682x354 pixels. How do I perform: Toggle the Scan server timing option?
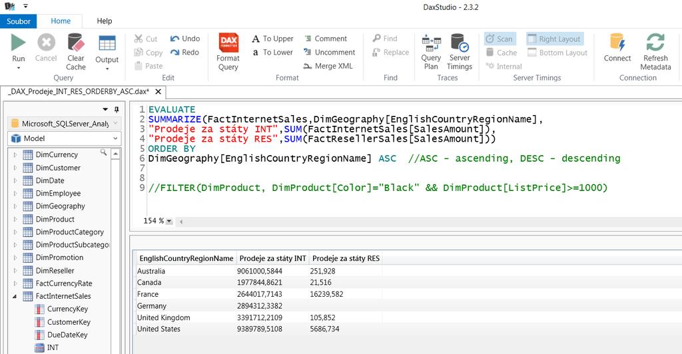pyautogui.click(x=500, y=39)
